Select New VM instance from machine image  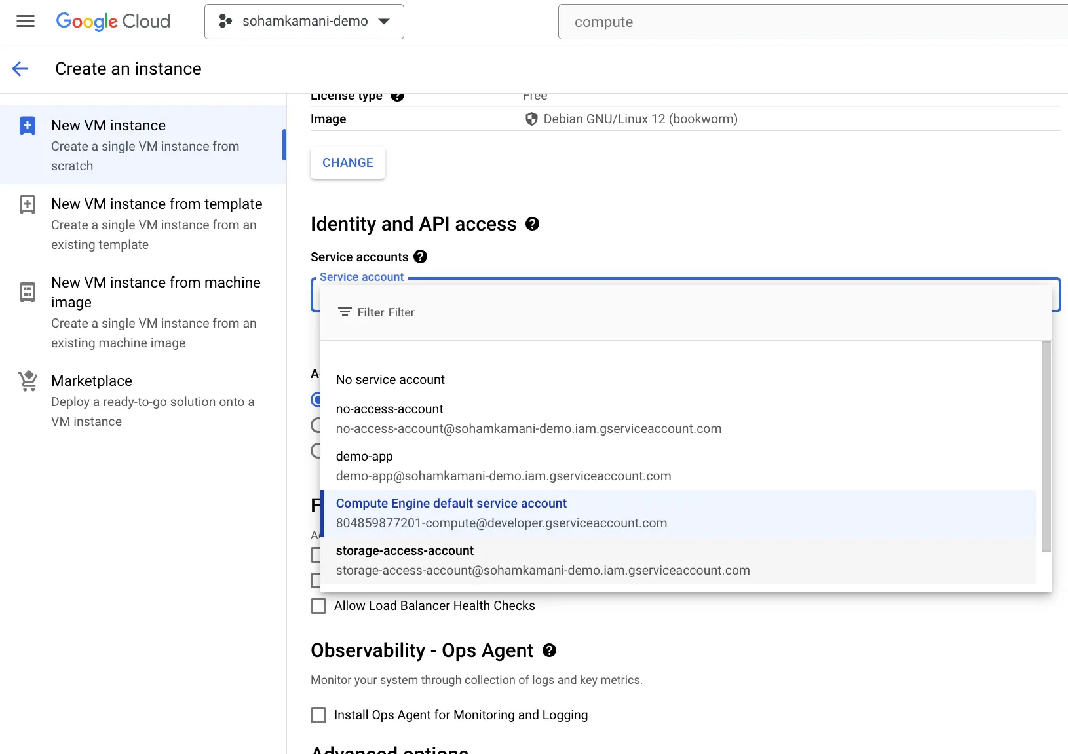click(156, 292)
